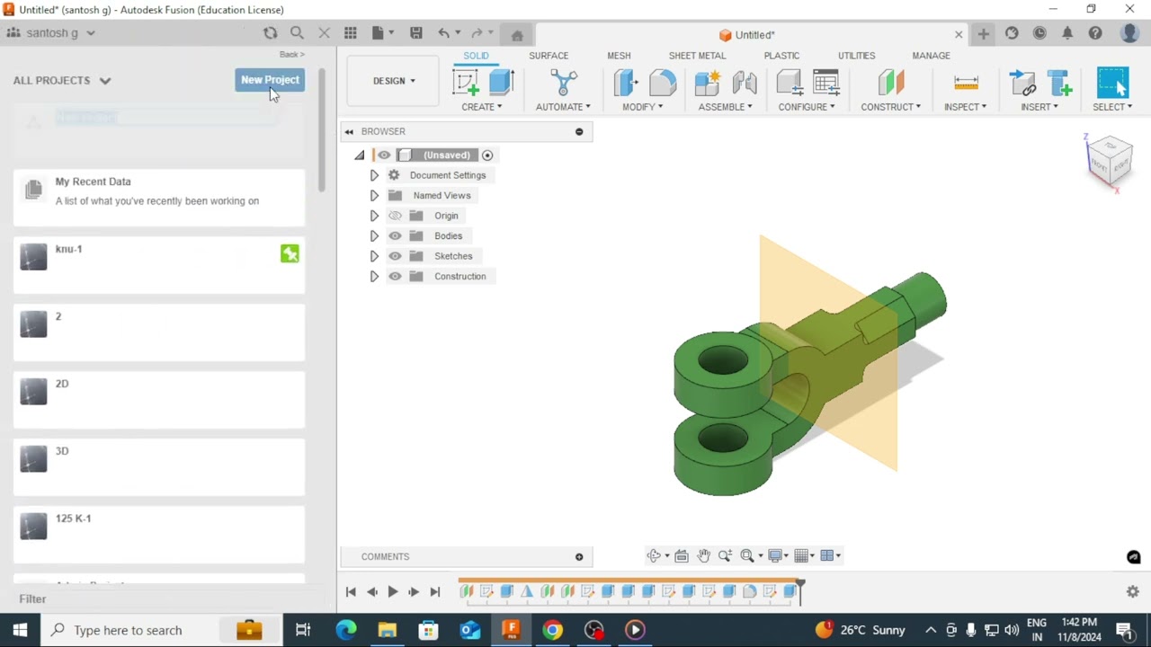Screen dimensions: 1151x647
Task: Switch to the PLASTIC tab
Action: click(x=781, y=56)
